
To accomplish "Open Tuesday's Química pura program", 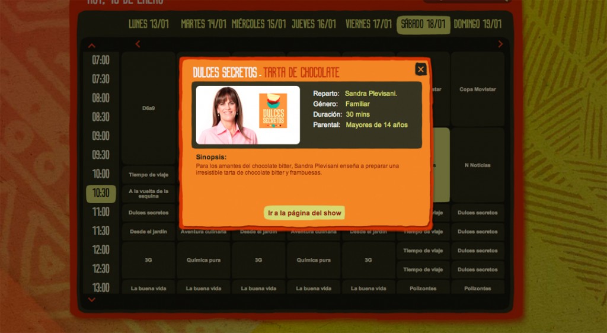I will [204, 260].
